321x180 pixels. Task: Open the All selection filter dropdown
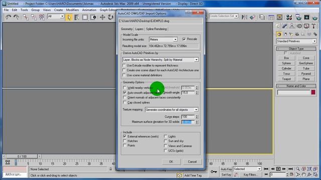(56, 16)
